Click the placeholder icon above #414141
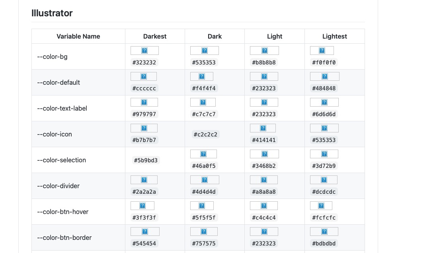The width and height of the screenshot is (439, 253). 263,128
